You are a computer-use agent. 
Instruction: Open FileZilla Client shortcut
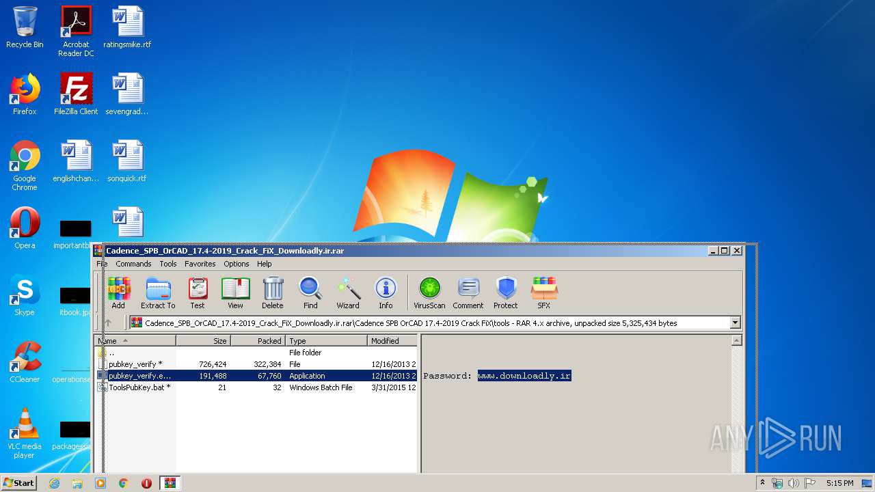[x=76, y=94]
